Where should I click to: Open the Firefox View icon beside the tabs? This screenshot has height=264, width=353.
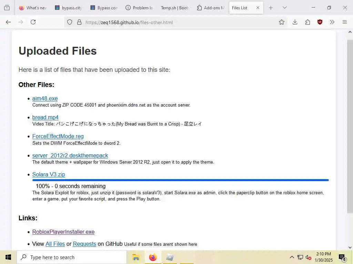tap(7, 8)
